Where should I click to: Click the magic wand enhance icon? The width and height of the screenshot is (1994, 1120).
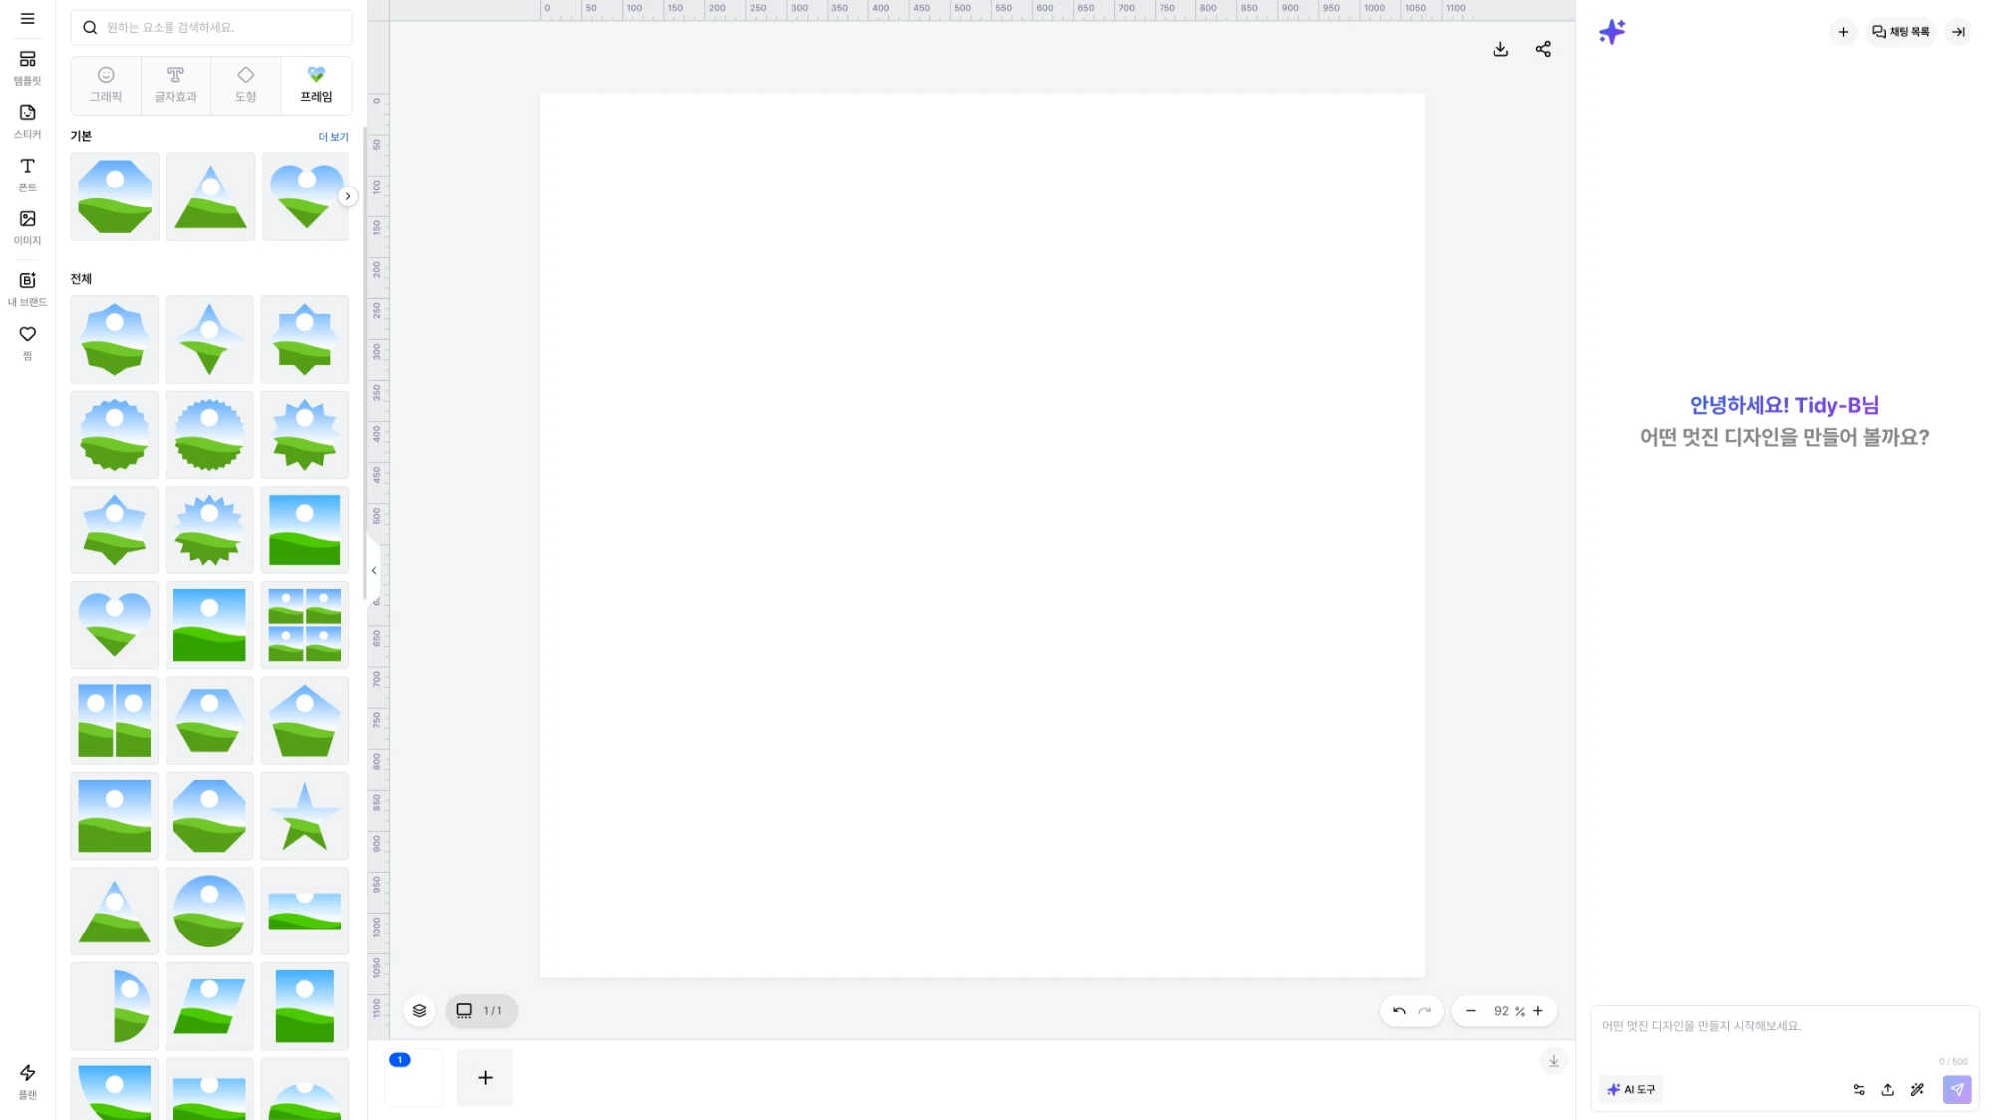tap(1917, 1090)
